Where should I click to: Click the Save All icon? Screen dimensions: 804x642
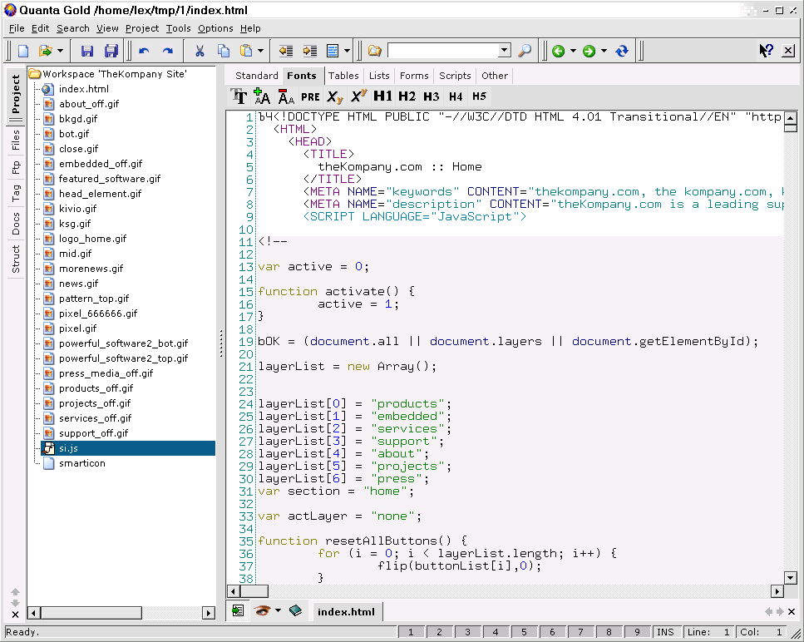pyautogui.click(x=111, y=51)
